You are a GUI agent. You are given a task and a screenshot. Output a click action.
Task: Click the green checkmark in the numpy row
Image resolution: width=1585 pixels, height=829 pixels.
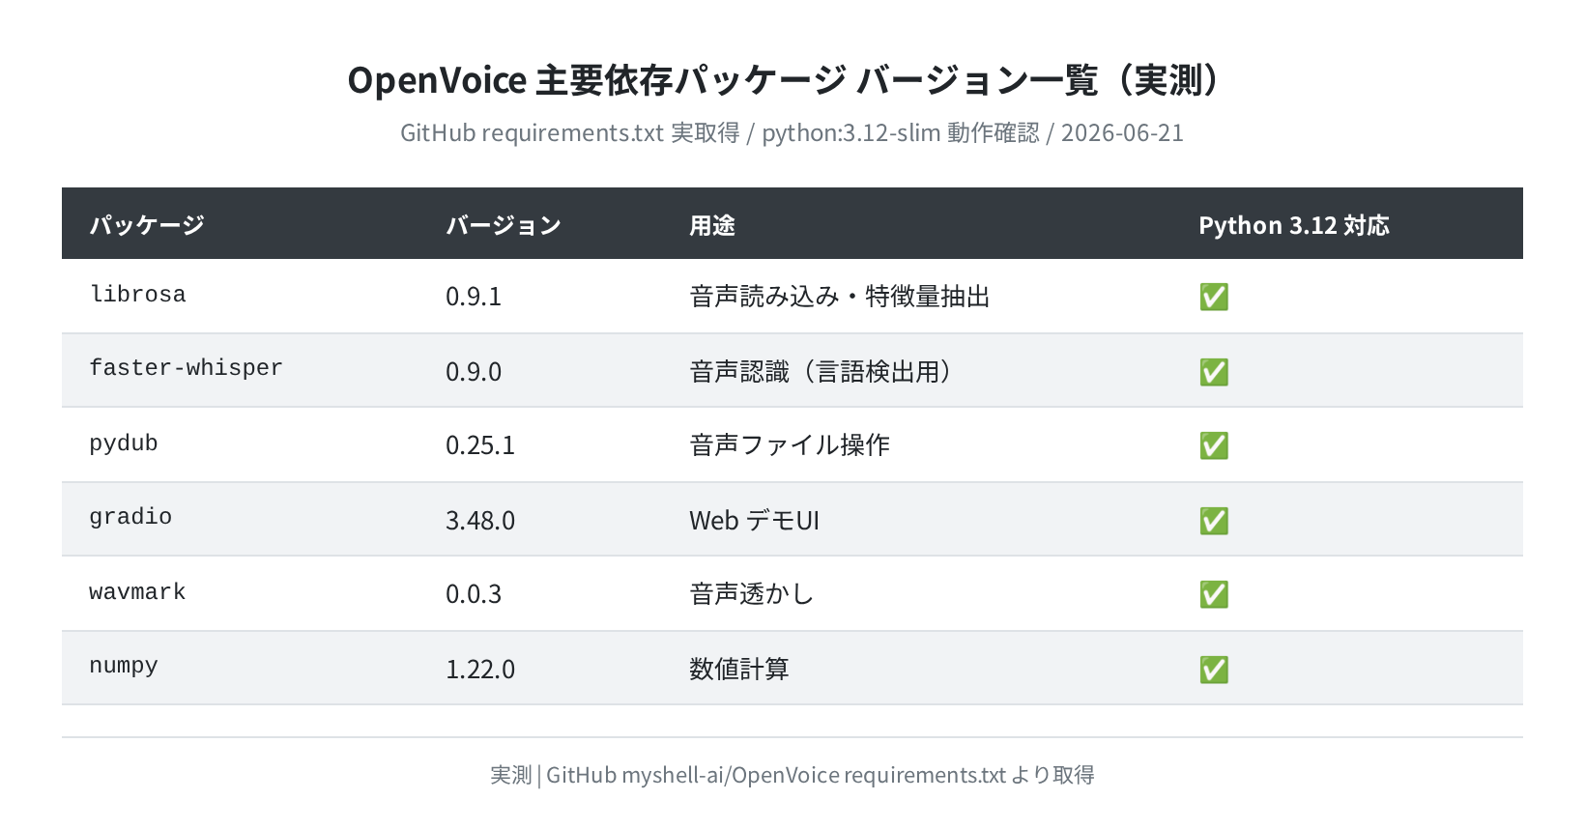(1214, 670)
